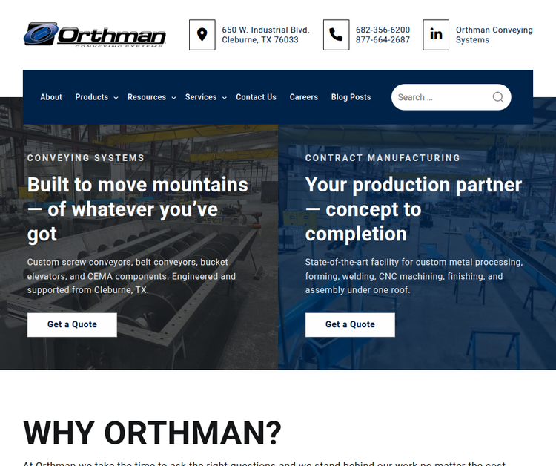
Task: Click the map pin location icon
Action: click(x=202, y=35)
